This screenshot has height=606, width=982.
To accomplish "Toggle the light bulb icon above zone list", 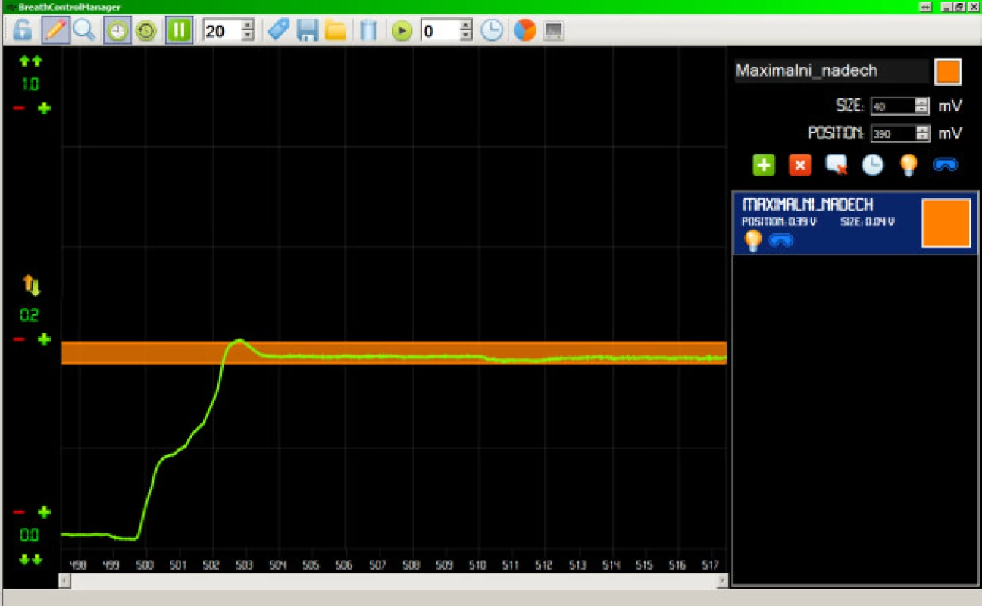I will tap(909, 165).
